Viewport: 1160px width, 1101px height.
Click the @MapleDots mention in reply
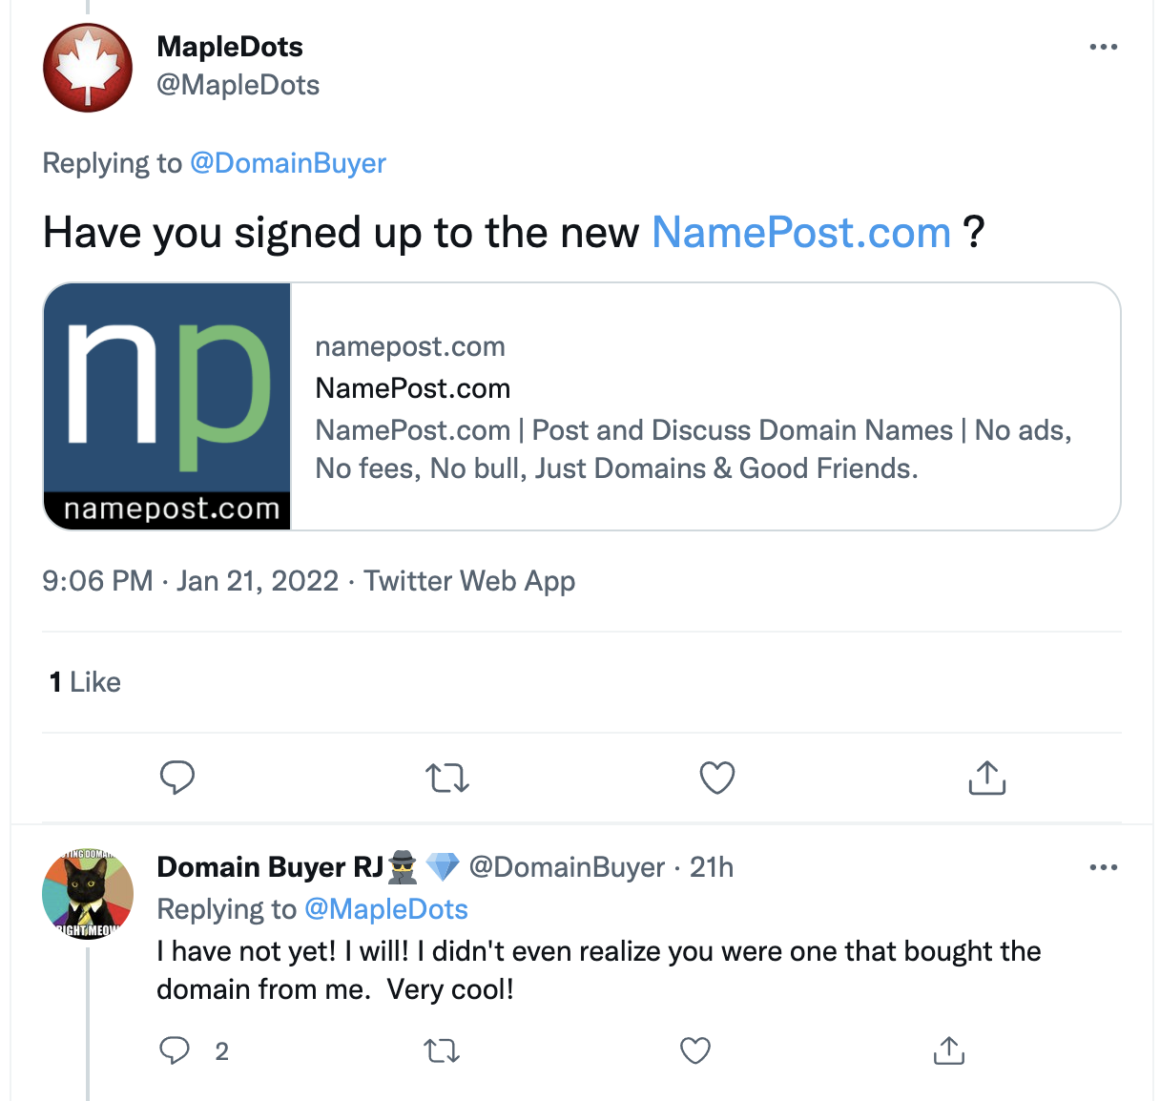coord(386,909)
